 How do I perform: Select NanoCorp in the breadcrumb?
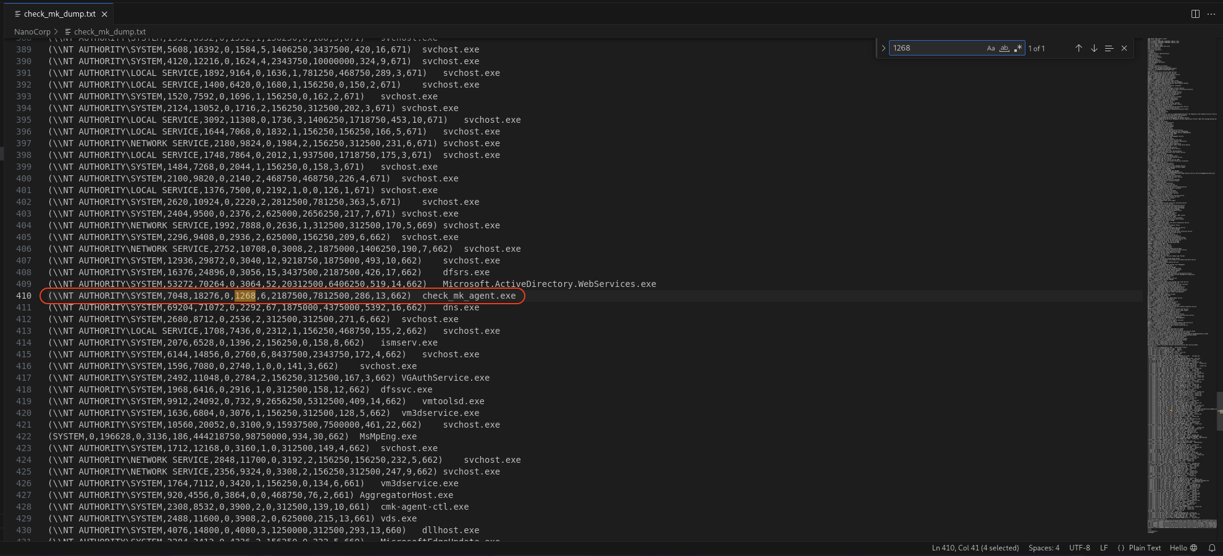(x=32, y=31)
